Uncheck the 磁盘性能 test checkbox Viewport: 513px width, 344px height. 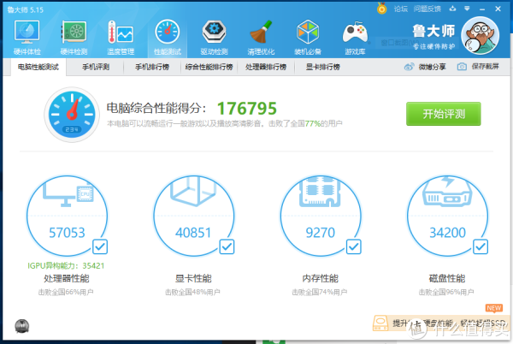[481, 246]
